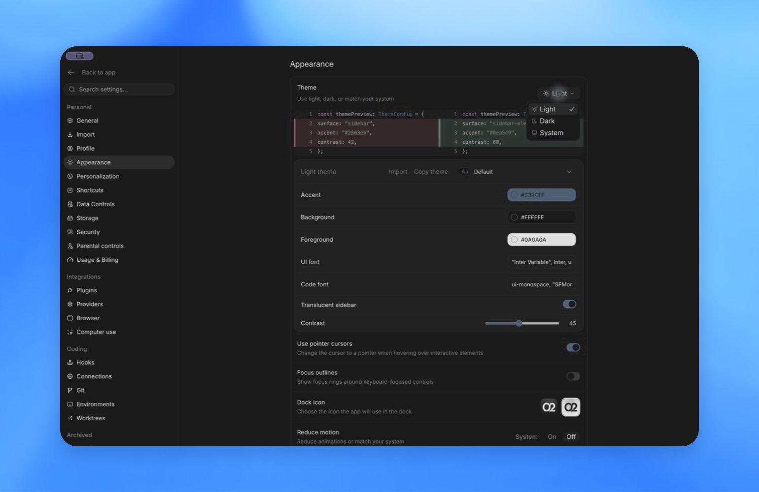The width and height of the screenshot is (759, 492).
Task: Click the Personalization icon
Action: (x=70, y=176)
